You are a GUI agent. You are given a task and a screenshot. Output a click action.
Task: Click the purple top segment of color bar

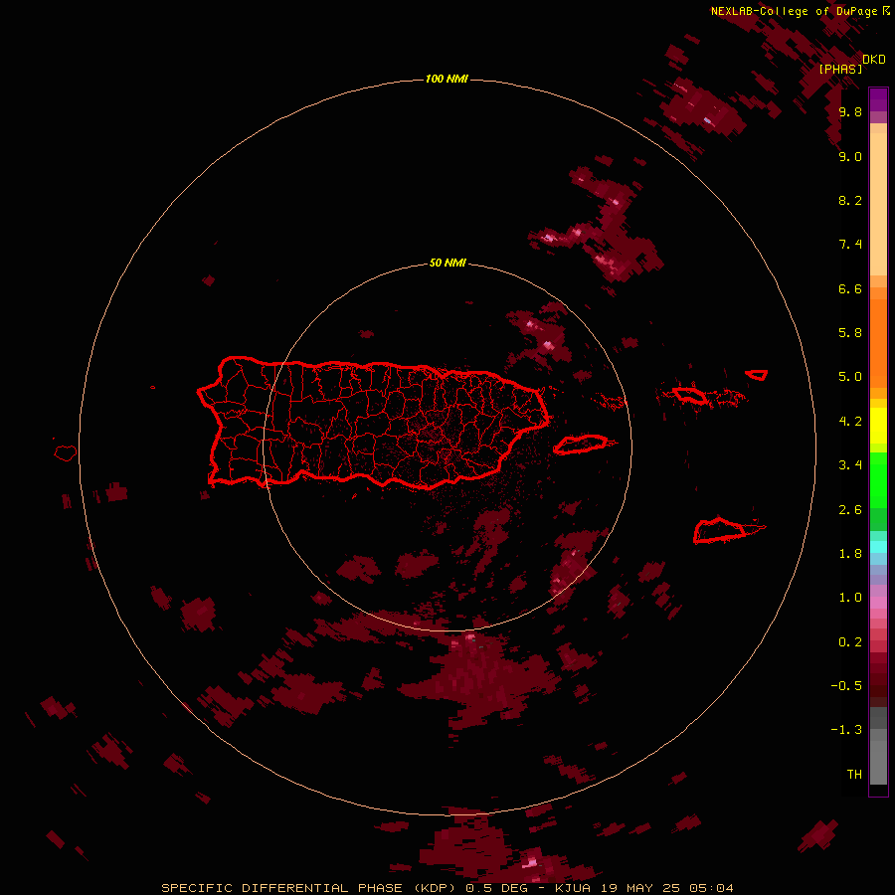(878, 99)
